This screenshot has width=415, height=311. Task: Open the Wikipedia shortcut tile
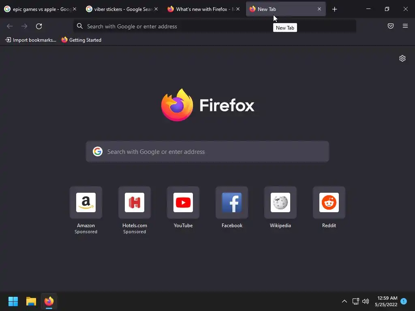[x=280, y=202]
